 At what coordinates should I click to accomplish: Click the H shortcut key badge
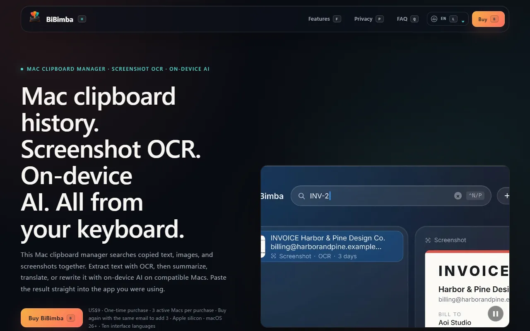(82, 19)
